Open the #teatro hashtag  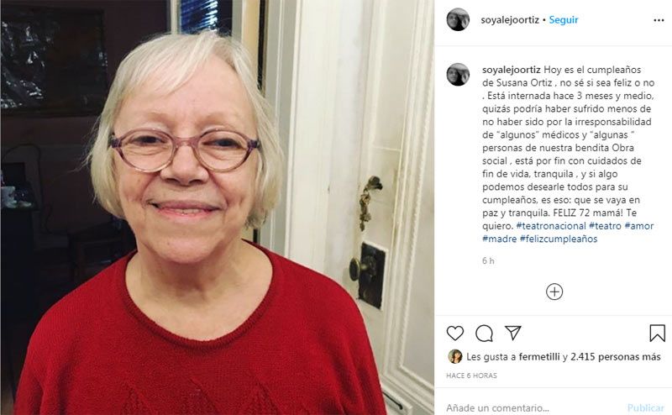coord(605,226)
